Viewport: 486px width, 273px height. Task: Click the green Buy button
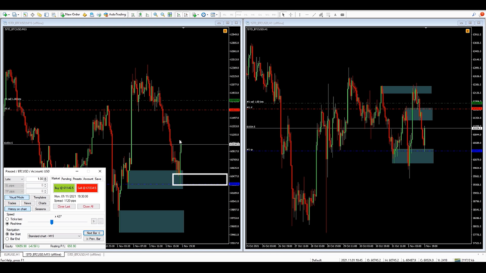(x=64, y=188)
